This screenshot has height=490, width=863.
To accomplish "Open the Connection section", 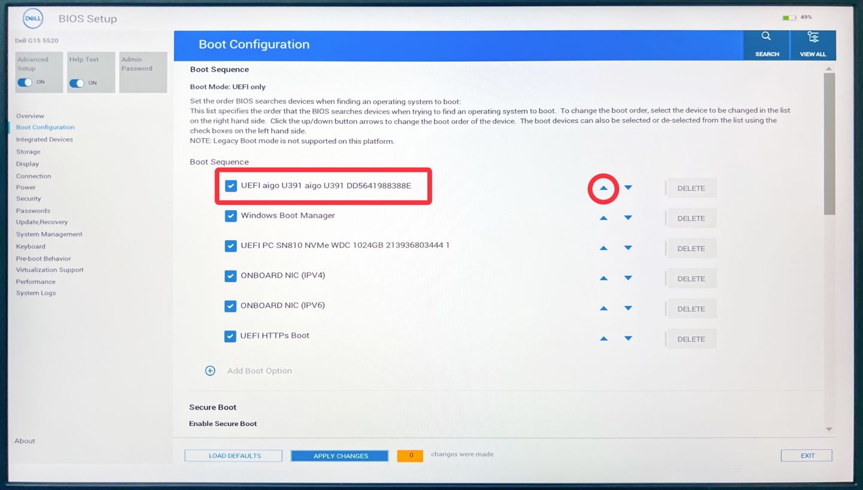I will point(34,176).
